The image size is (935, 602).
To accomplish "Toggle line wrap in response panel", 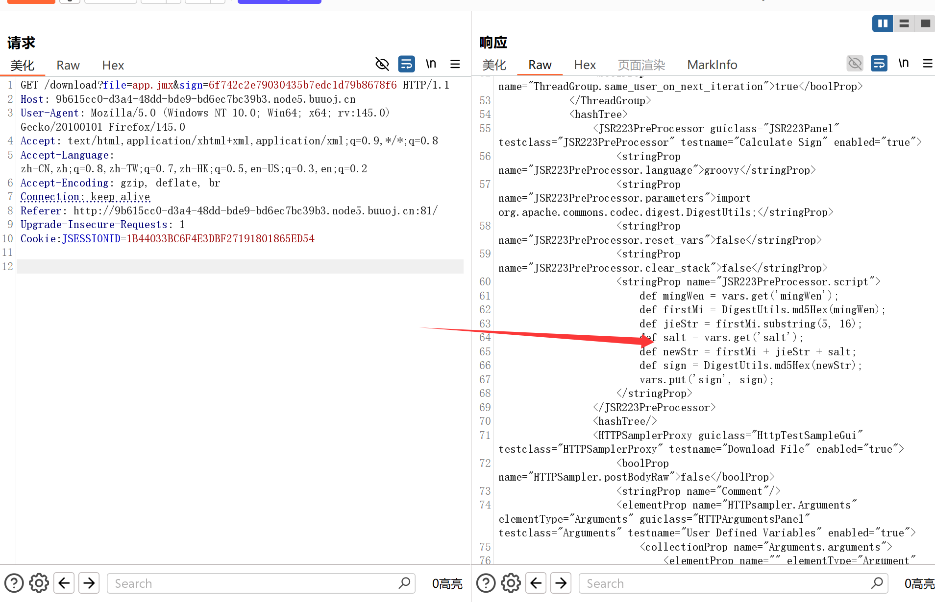I will click(879, 63).
